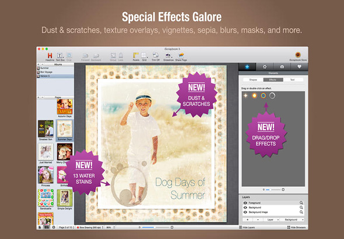Screen dimensions: 344x239
Task: Open the Grid options dropdown arrow
Action: (x=148, y=58)
